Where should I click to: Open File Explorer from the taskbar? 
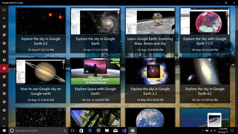click(107, 130)
